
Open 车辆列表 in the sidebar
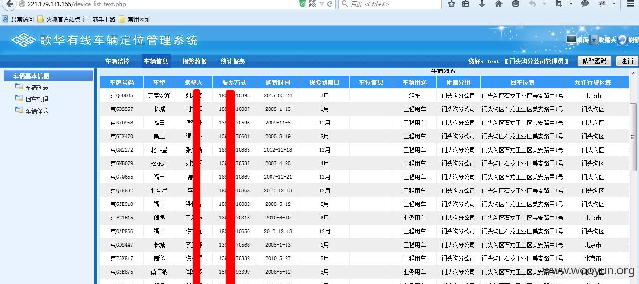(x=37, y=87)
